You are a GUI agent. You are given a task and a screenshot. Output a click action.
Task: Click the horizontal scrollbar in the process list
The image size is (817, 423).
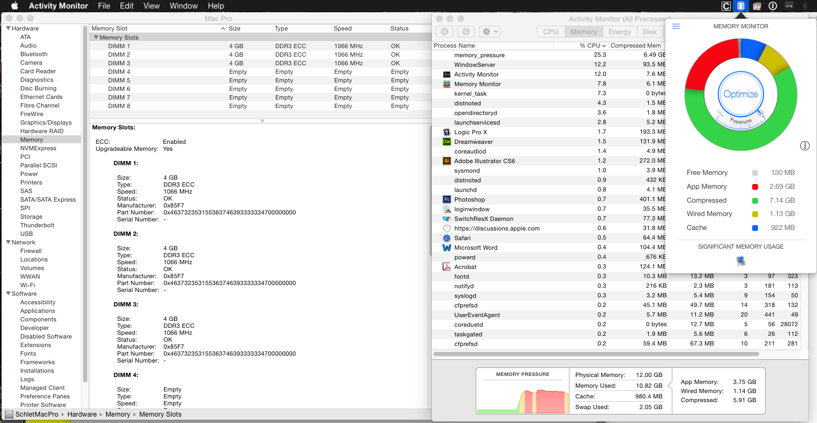pyautogui.click(x=596, y=353)
